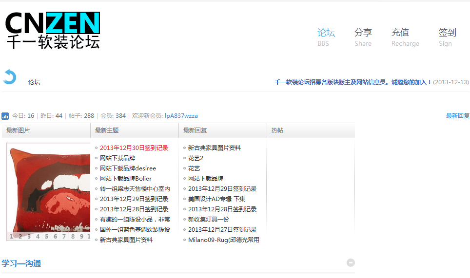This screenshot has height=278, width=470.
Task: Open 2013年12月28日签到记录 in latest replies
Action: coord(222,209)
